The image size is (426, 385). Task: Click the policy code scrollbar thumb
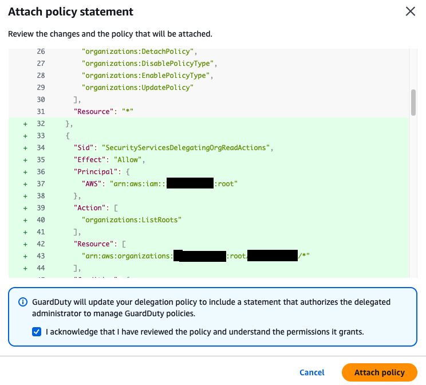tap(413, 103)
